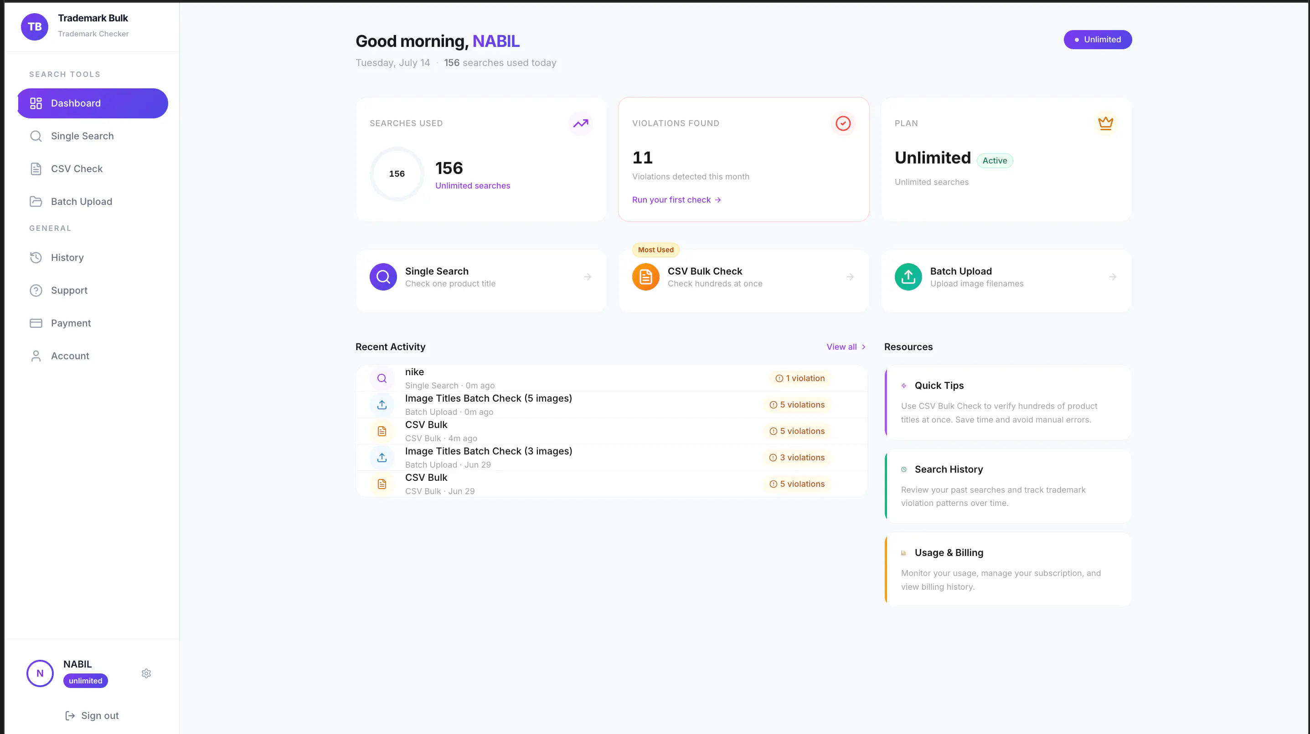Open Image Titles Batch Check (5 images)
This screenshot has height=734, width=1310.
611,405
